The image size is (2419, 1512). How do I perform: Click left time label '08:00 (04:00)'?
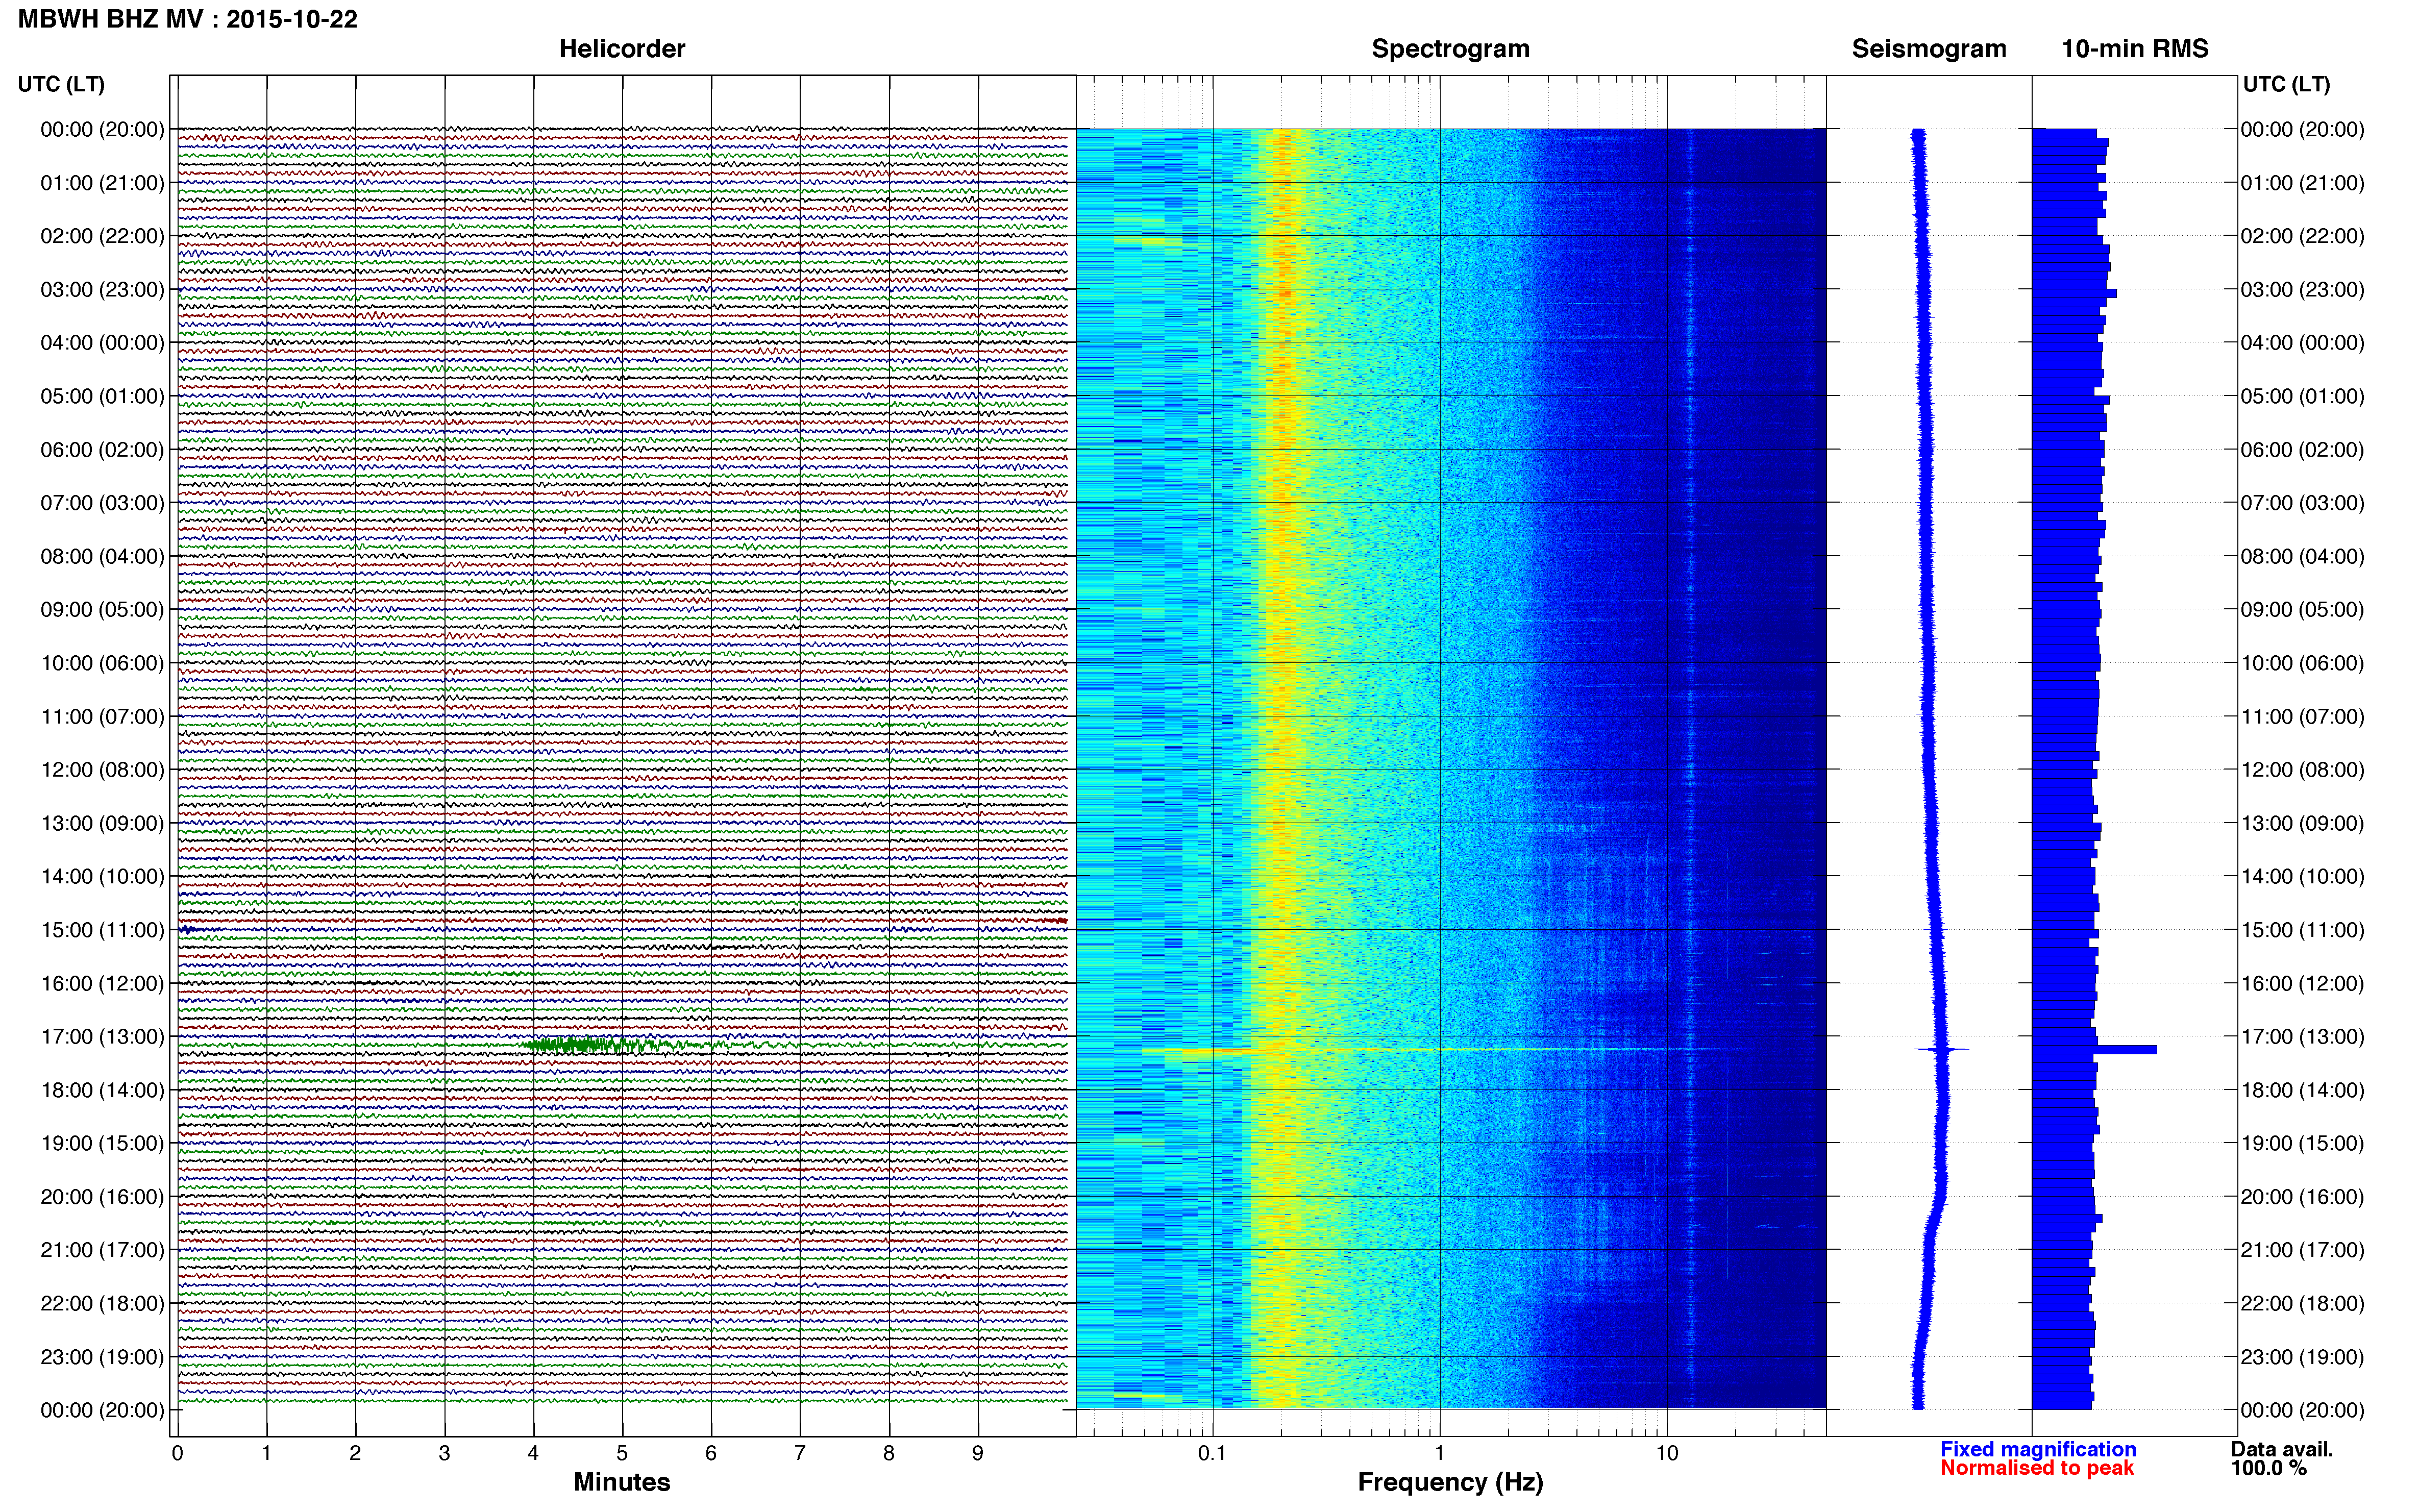tap(102, 556)
